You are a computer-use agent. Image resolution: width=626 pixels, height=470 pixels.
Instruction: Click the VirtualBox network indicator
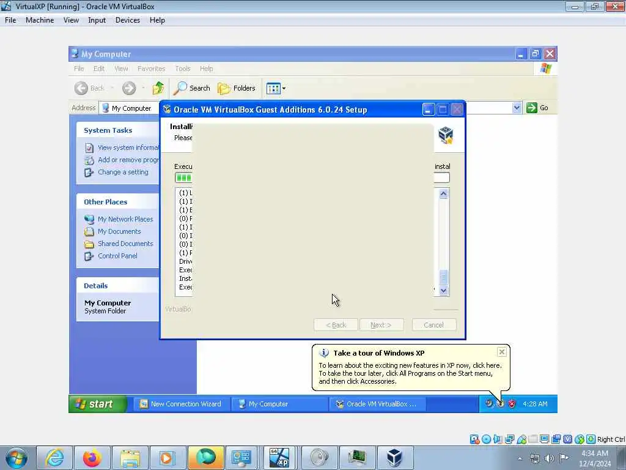pos(510,439)
